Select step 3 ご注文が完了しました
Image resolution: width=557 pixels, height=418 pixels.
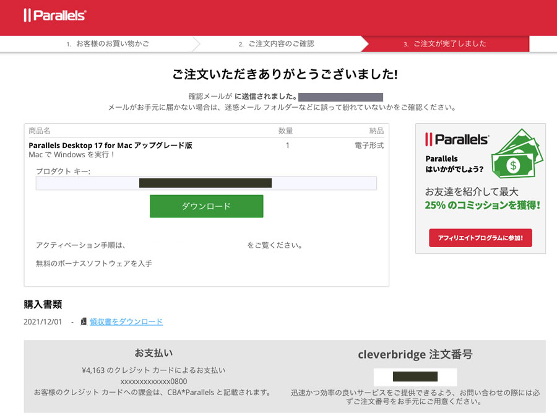(445, 44)
